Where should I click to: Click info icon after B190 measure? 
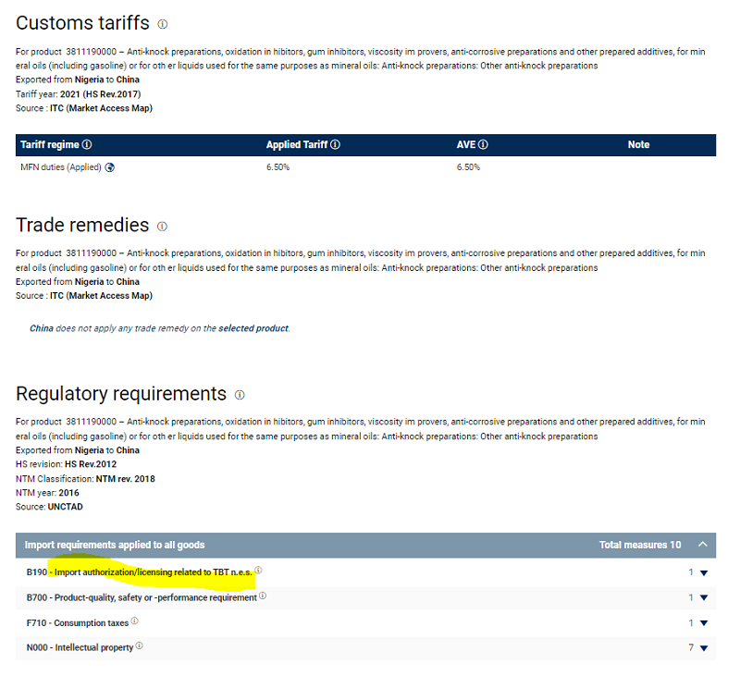pyautogui.click(x=258, y=571)
